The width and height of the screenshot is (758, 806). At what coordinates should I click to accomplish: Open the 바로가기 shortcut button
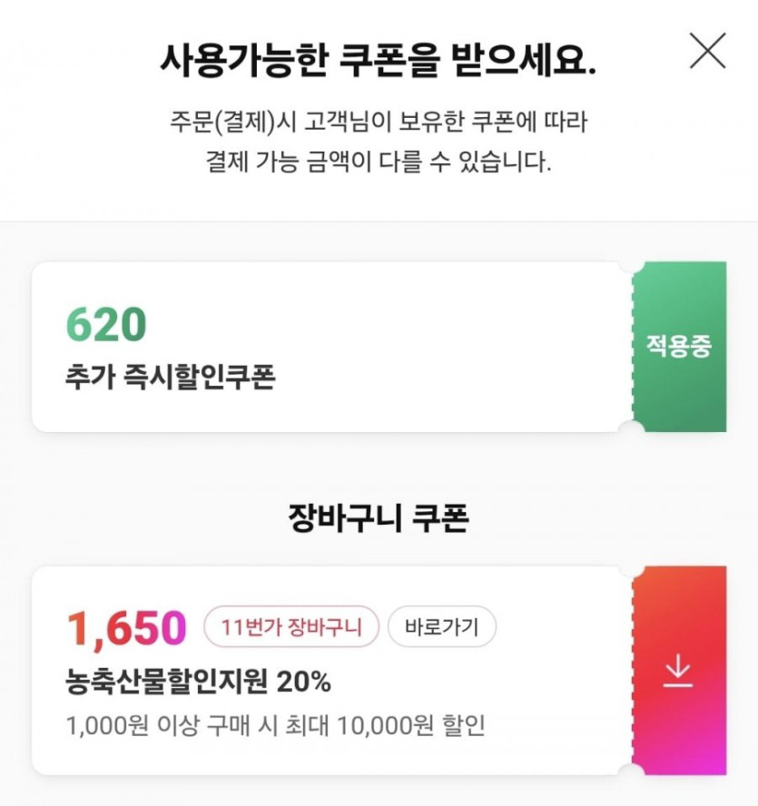coord(442,626)
